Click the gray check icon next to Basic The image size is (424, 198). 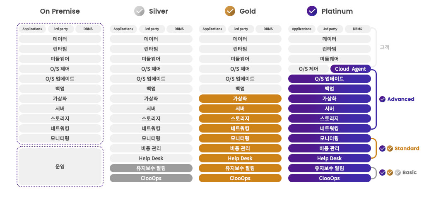point(397,172)
